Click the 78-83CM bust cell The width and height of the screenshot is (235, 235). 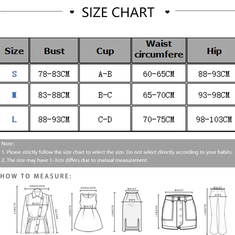(54, 74)
